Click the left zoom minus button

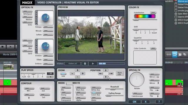pos(72,73)
